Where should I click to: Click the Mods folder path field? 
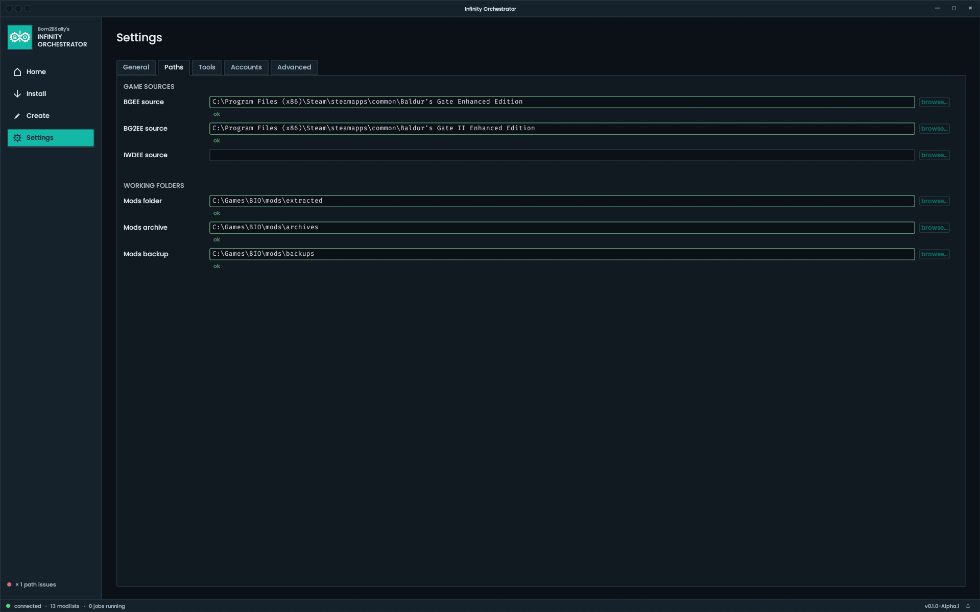coord(562,201)
